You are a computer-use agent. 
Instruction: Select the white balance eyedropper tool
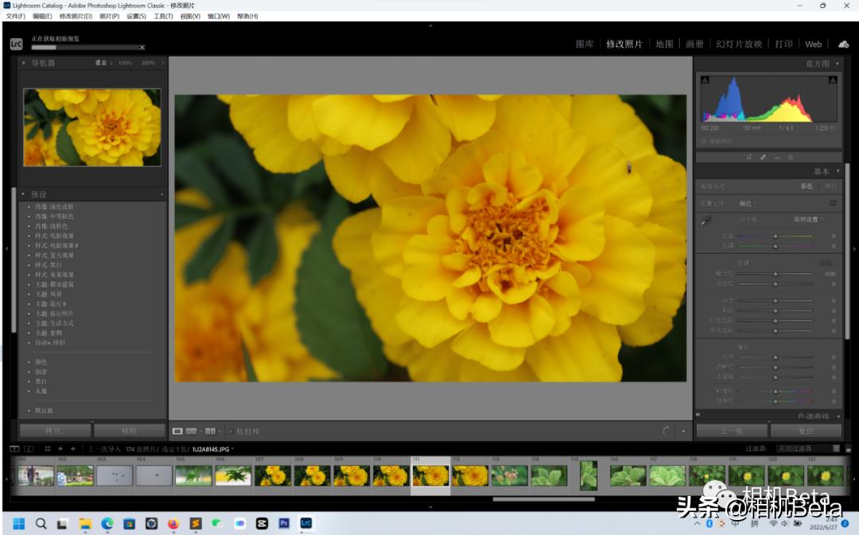705,221
